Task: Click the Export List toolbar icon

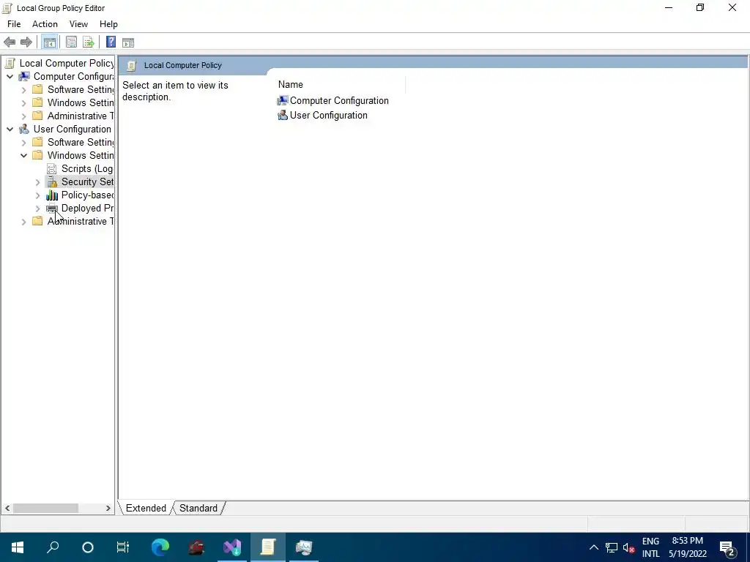Action: point(89,42)
